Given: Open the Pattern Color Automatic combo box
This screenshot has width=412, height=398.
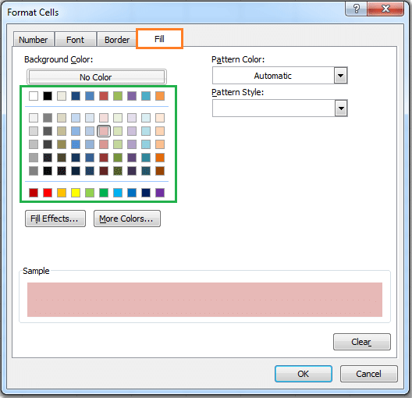Looking at the screenshot, I should pyautogui.click(x=280, y=76).
